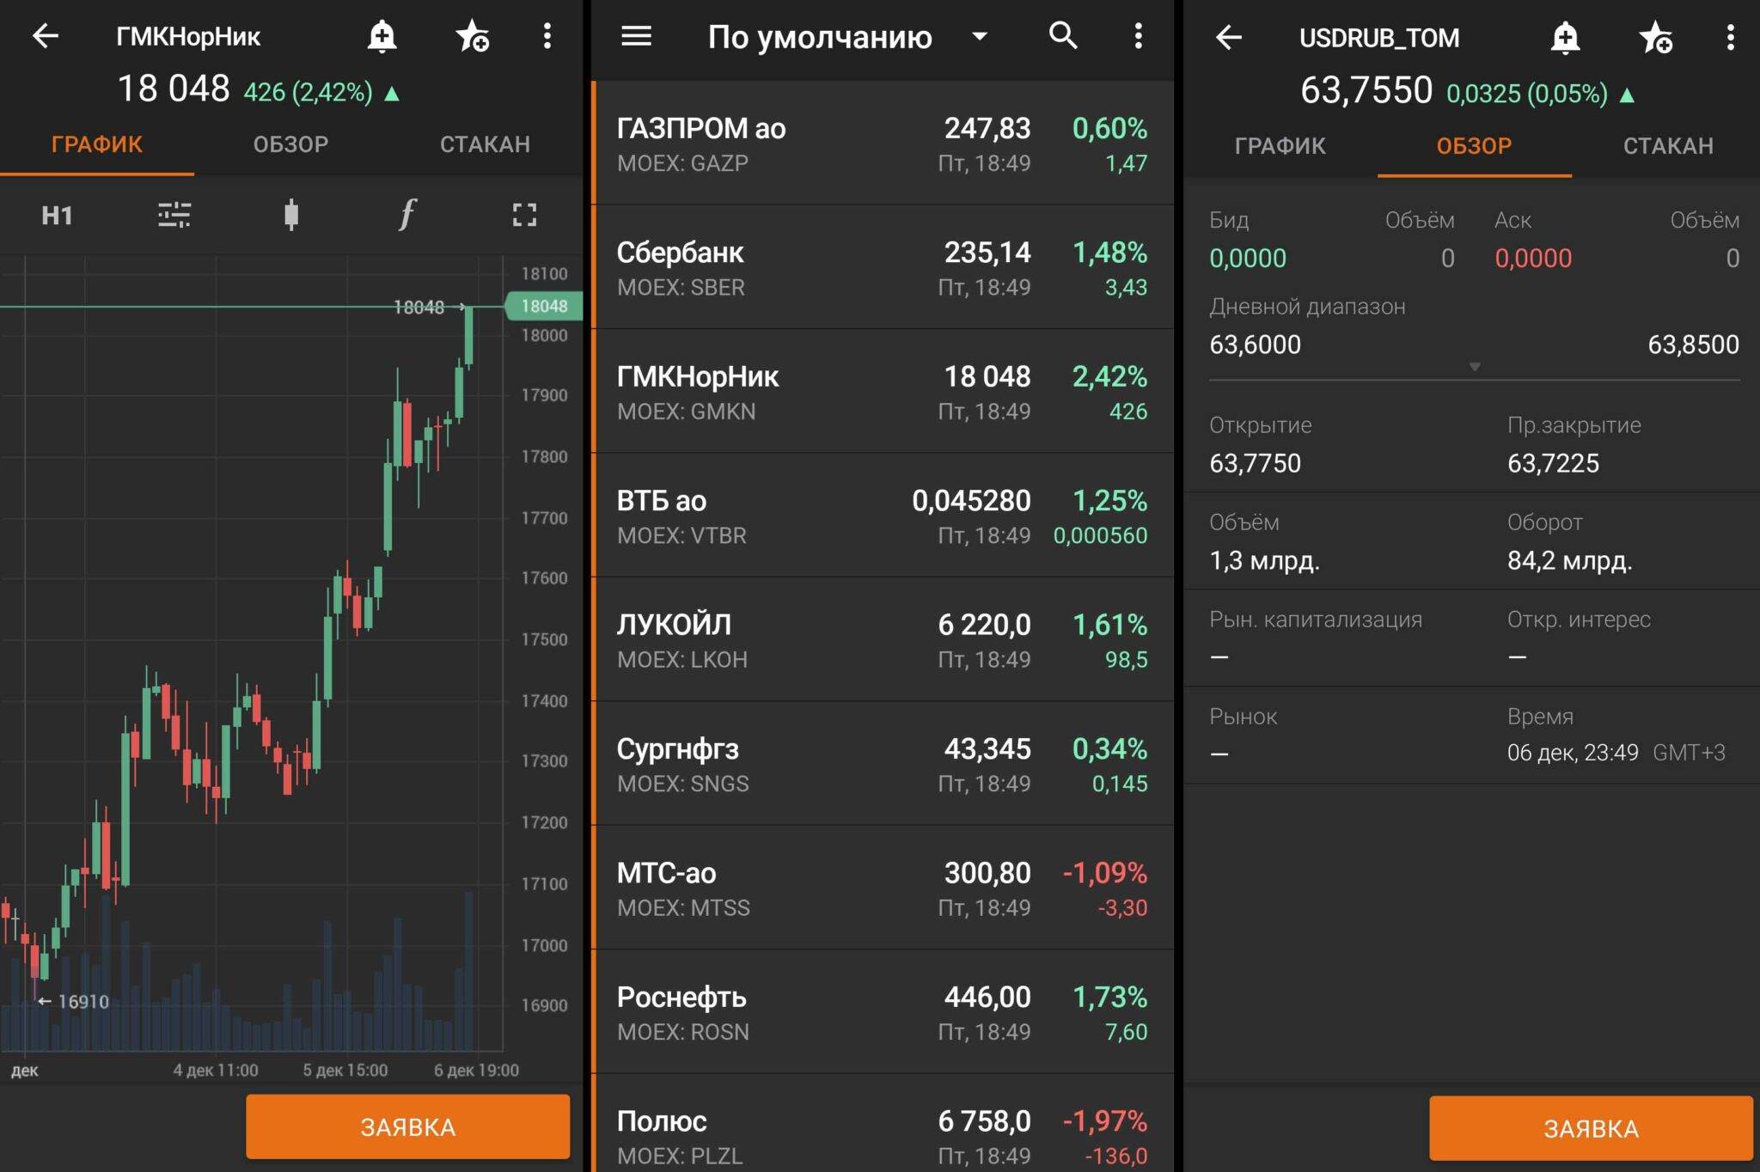
Task: Tap Открытие value 63,7750
Action: click(1256, 463)
